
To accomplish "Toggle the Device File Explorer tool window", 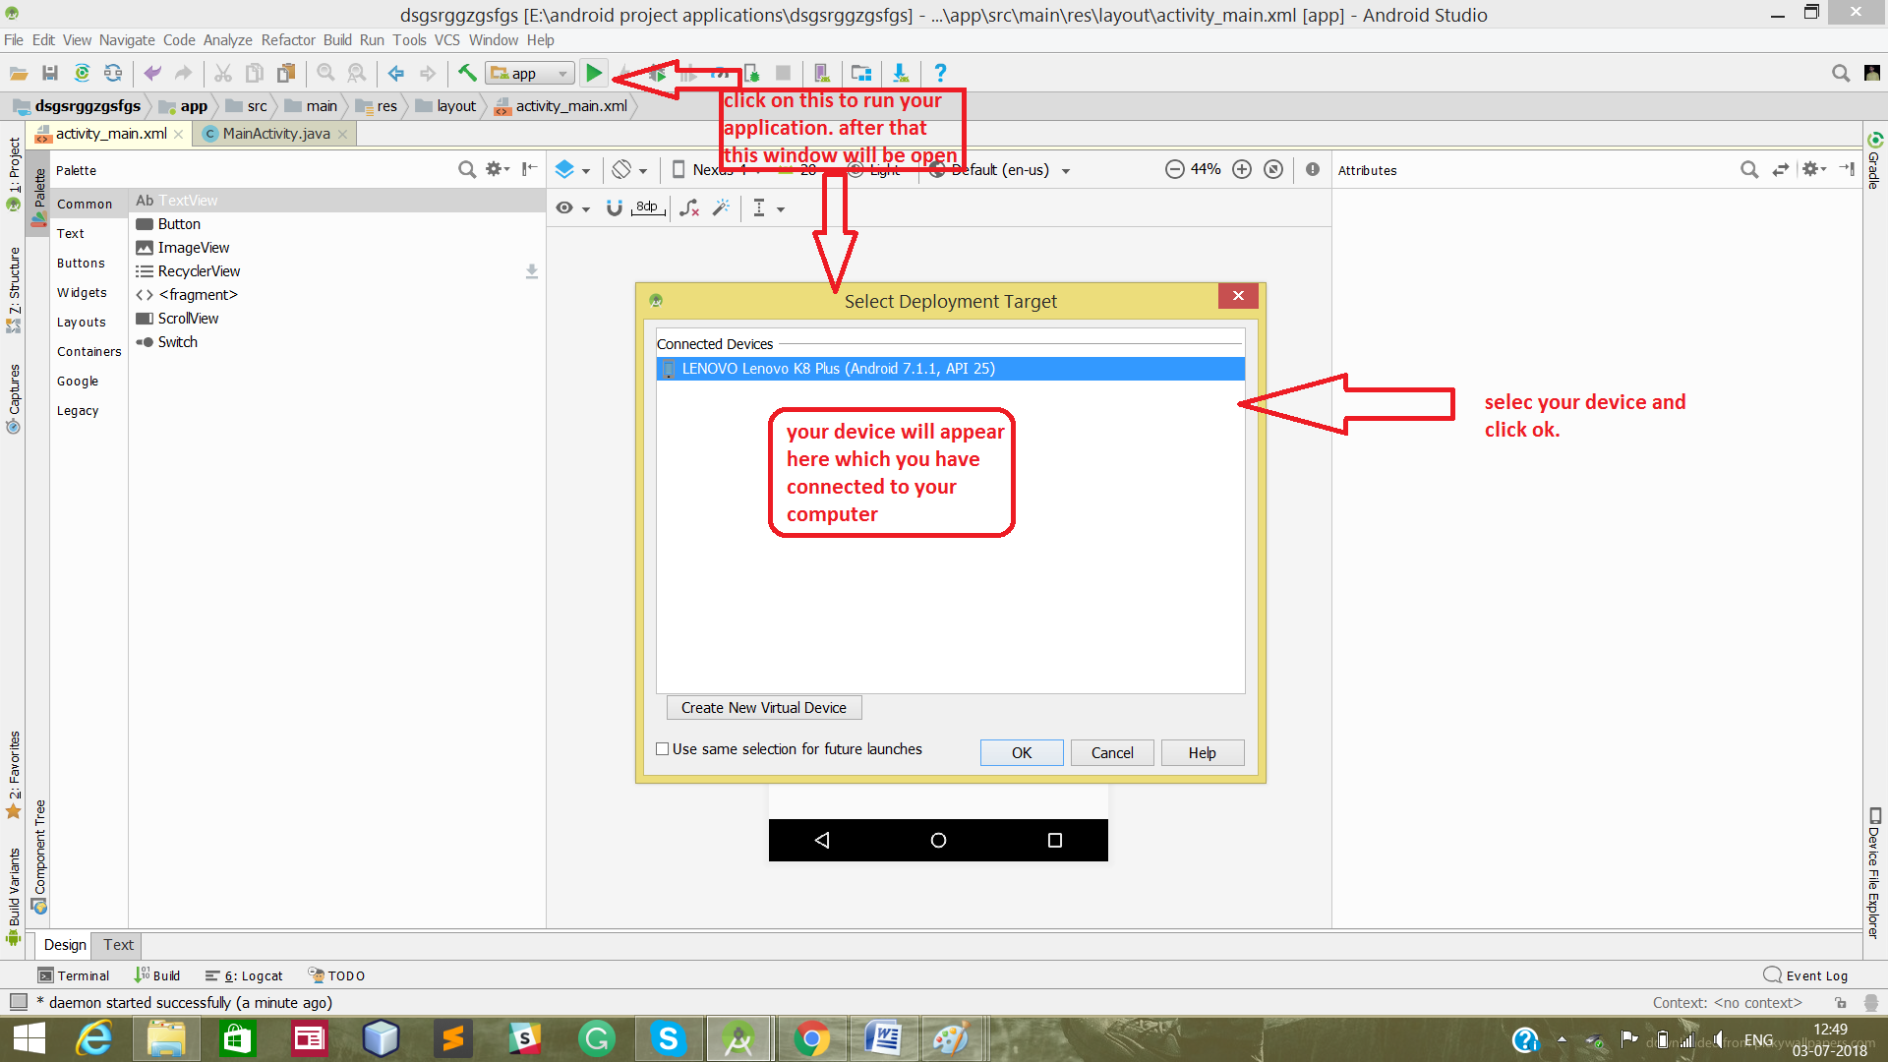I will [x=1874, y=872].
